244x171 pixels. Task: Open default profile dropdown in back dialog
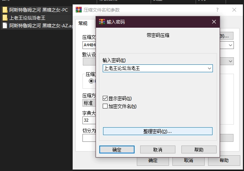(x=230, y=61)
